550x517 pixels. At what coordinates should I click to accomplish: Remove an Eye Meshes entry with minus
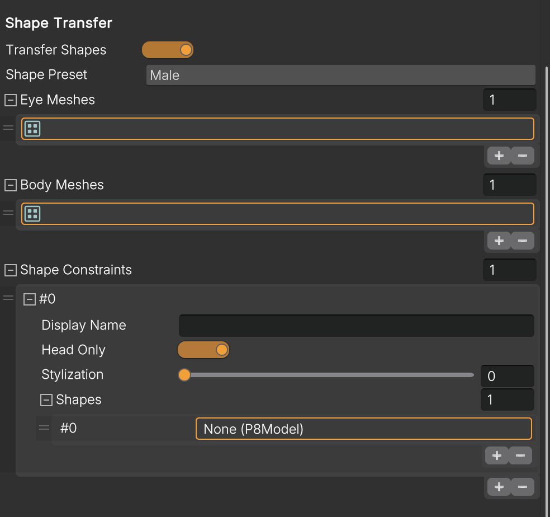[522, 156]
